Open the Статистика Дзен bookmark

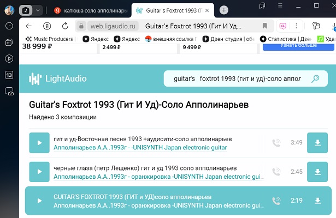pos(285,39)
